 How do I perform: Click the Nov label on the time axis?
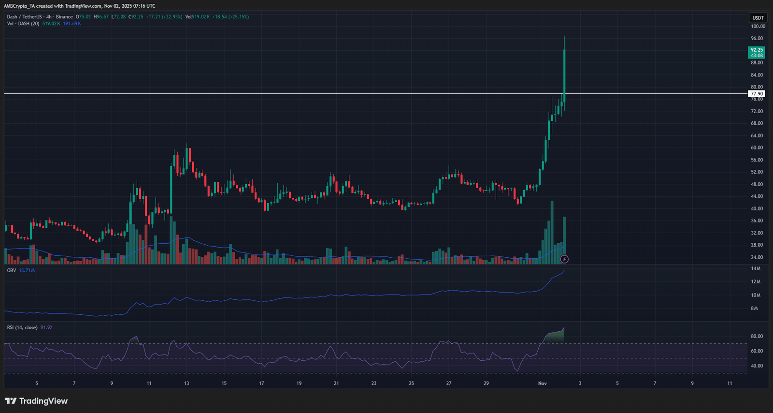[543, 383]
